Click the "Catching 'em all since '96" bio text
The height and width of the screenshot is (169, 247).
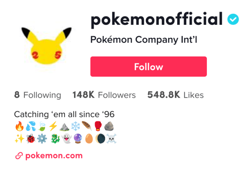click(64, 114)
